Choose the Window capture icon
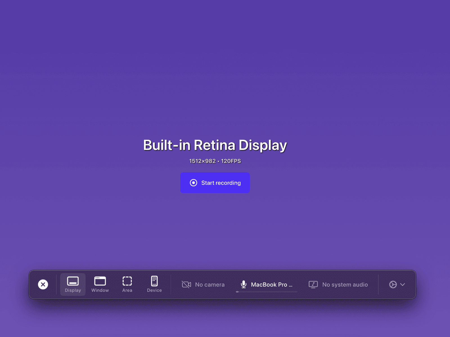The width and height of the screenshot is (450, 337). click(x=100, y=281)
